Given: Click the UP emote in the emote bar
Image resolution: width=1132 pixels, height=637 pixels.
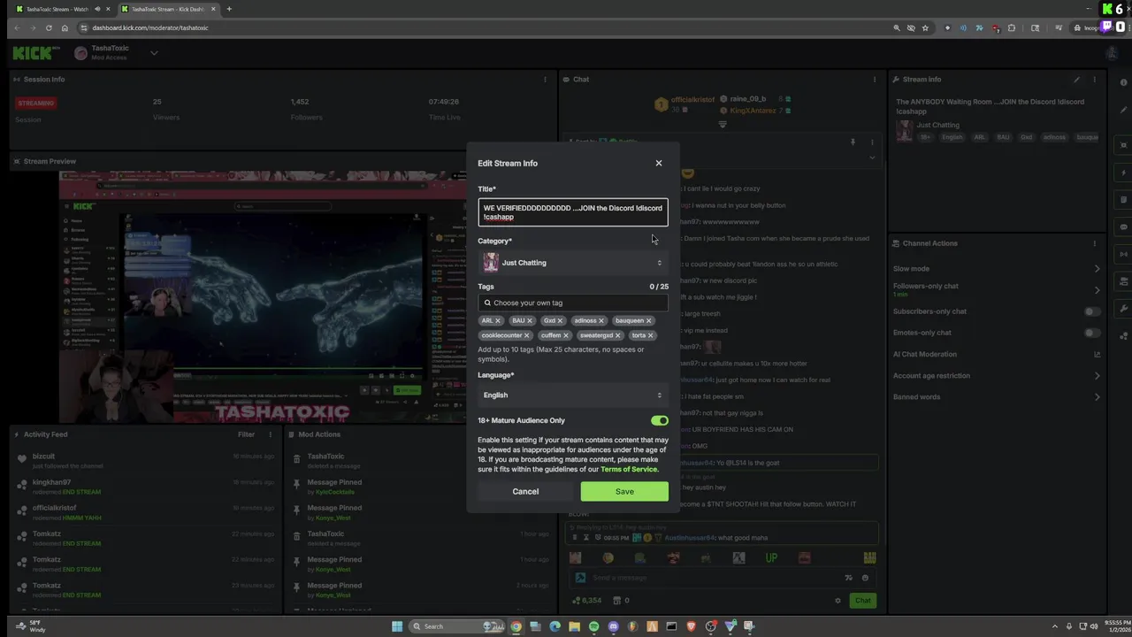Looking at the screenshot, I should pos(771,558).
